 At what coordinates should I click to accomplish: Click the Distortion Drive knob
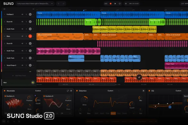tap(85, 100)
